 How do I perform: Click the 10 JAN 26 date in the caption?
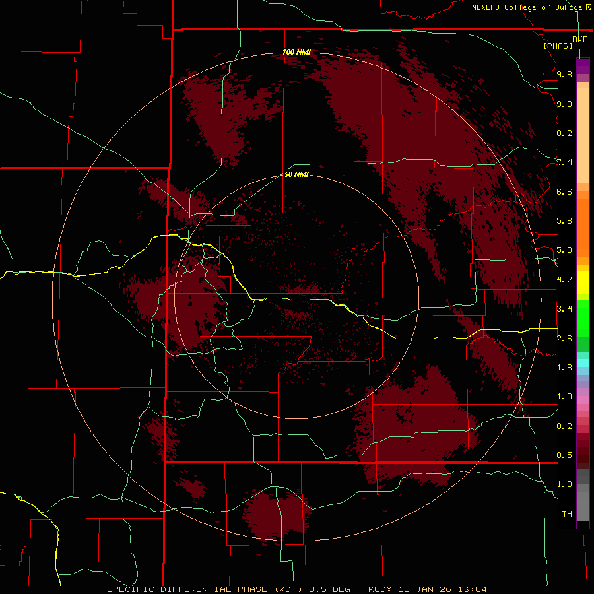tap(426, 589)
